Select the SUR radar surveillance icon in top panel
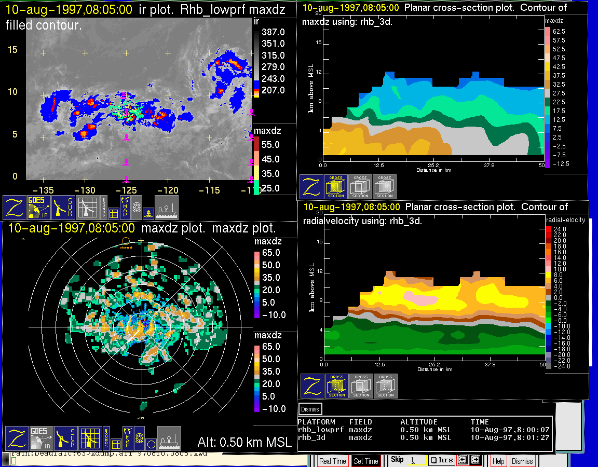This screenshot has width=598, height=467. (x=64, y=207)
